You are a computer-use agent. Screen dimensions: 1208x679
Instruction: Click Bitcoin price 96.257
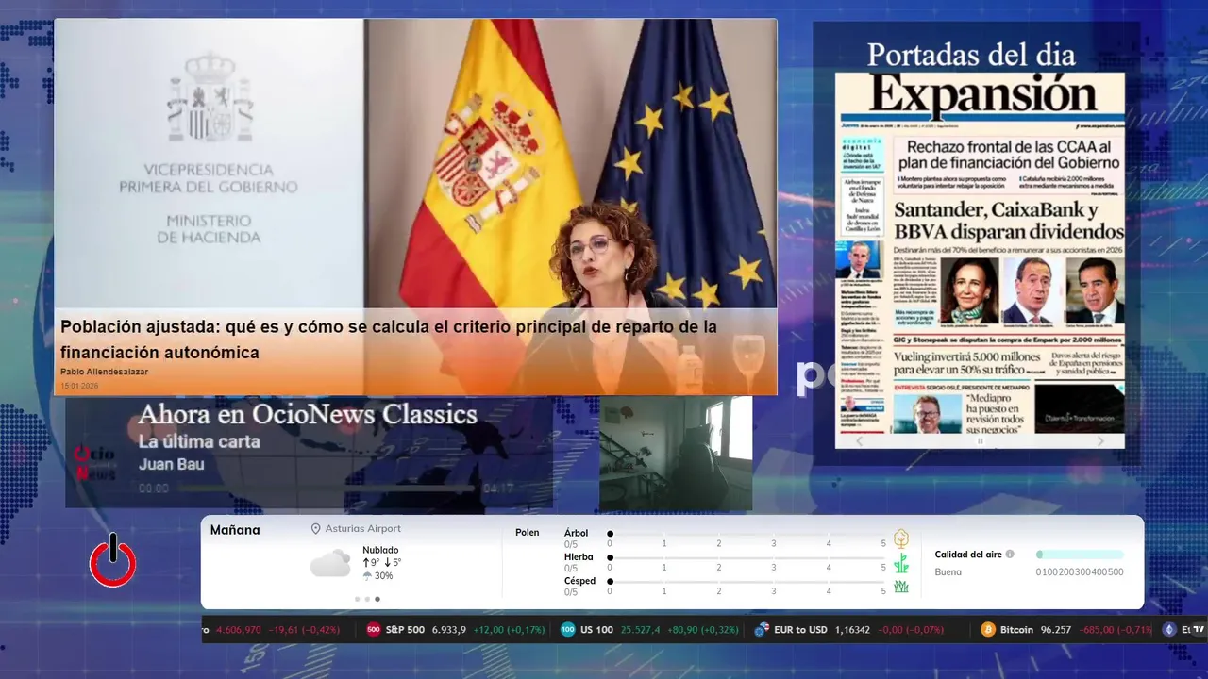coord(1055,629)
